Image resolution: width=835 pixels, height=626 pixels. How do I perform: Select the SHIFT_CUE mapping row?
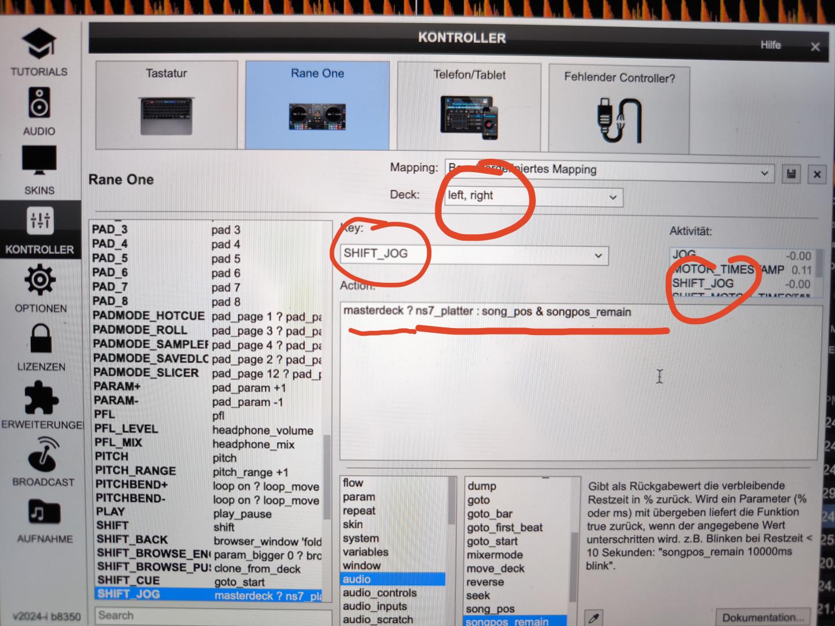click(209, 581)
